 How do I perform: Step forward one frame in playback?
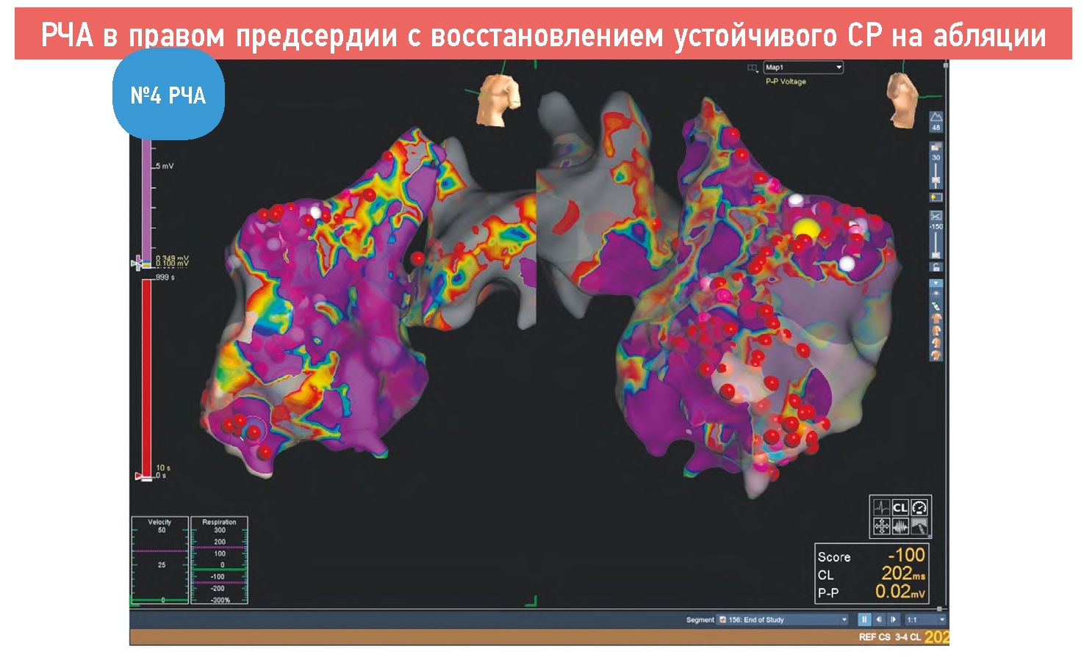coord(893,620)
